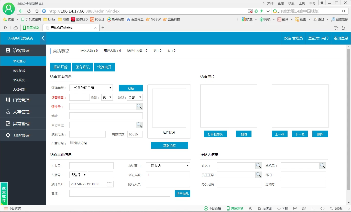Screen dimensions: 351x212
Task: Open 热点城市 bookmark
Action: (x=115, y=19)
